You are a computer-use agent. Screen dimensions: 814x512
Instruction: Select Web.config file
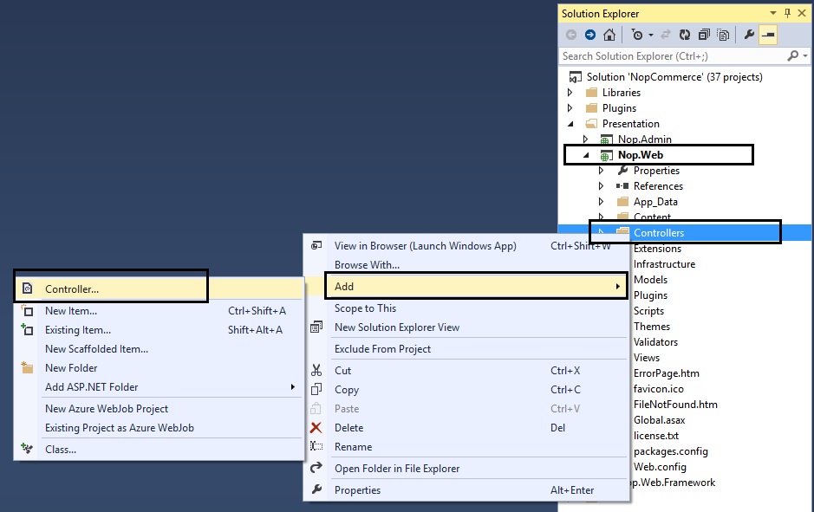(x=660, y=467)
